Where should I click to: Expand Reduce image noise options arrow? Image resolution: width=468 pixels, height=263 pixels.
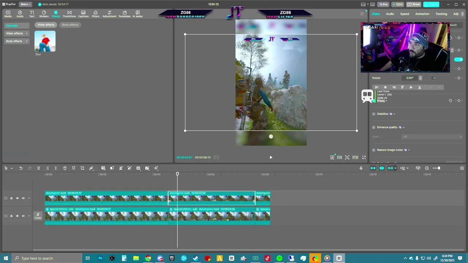[409, 150]
